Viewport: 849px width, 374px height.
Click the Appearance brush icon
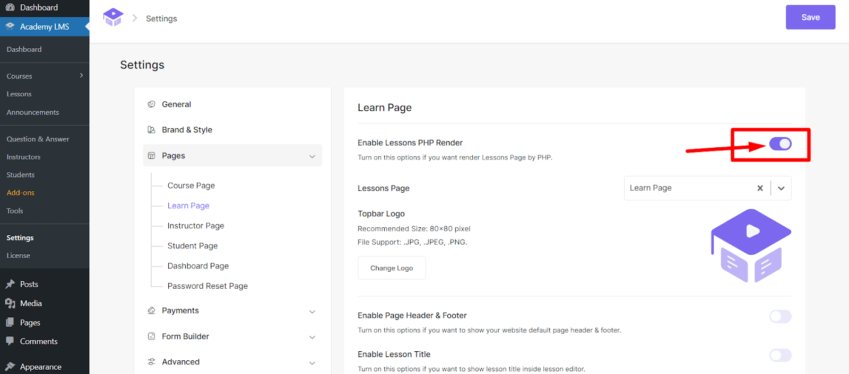[10, 367]
